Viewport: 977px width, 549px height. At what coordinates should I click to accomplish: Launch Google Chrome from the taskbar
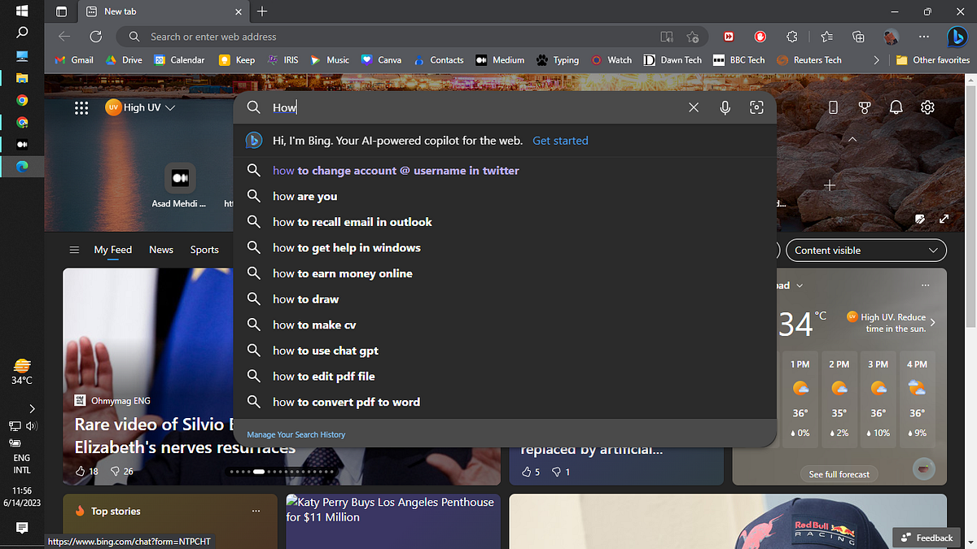point(22,100)
